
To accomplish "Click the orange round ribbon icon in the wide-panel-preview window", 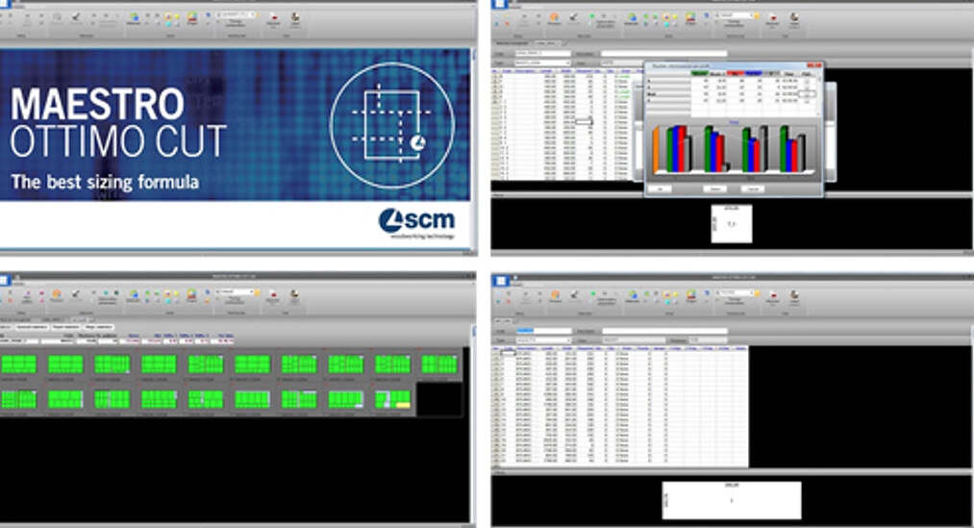I will click(x=555, y=295).
